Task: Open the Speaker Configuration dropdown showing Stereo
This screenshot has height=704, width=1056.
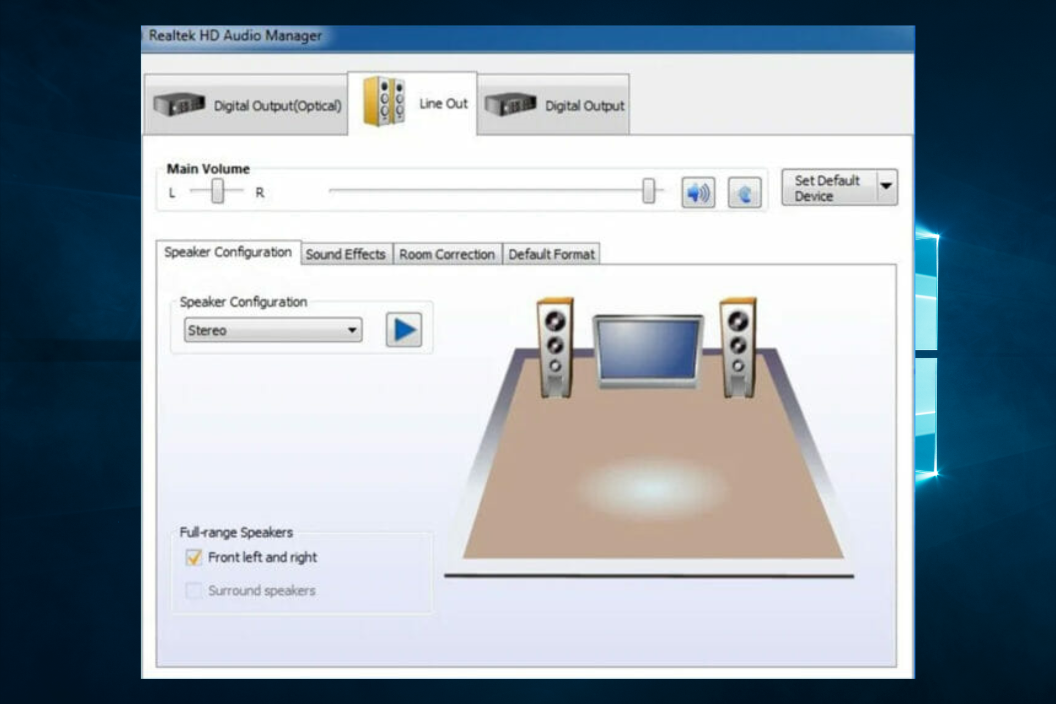Action: pyautogui.click(x=353, y=330)
